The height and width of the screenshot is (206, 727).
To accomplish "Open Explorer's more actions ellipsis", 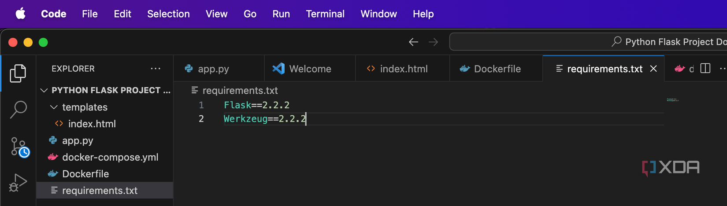I will pos(156,69).
